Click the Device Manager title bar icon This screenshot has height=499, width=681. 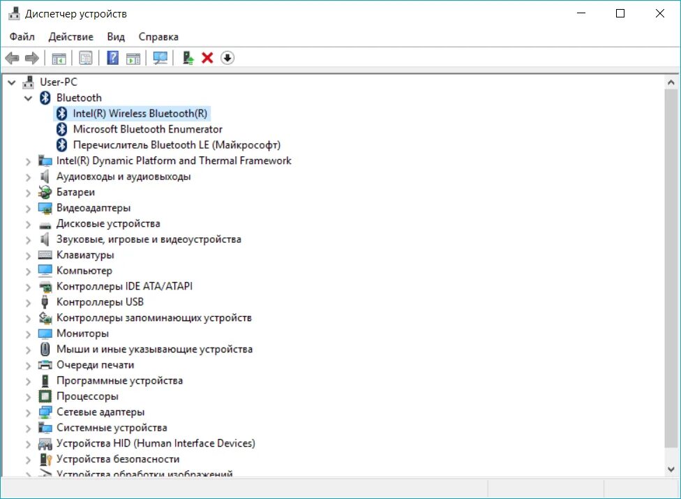15,13
